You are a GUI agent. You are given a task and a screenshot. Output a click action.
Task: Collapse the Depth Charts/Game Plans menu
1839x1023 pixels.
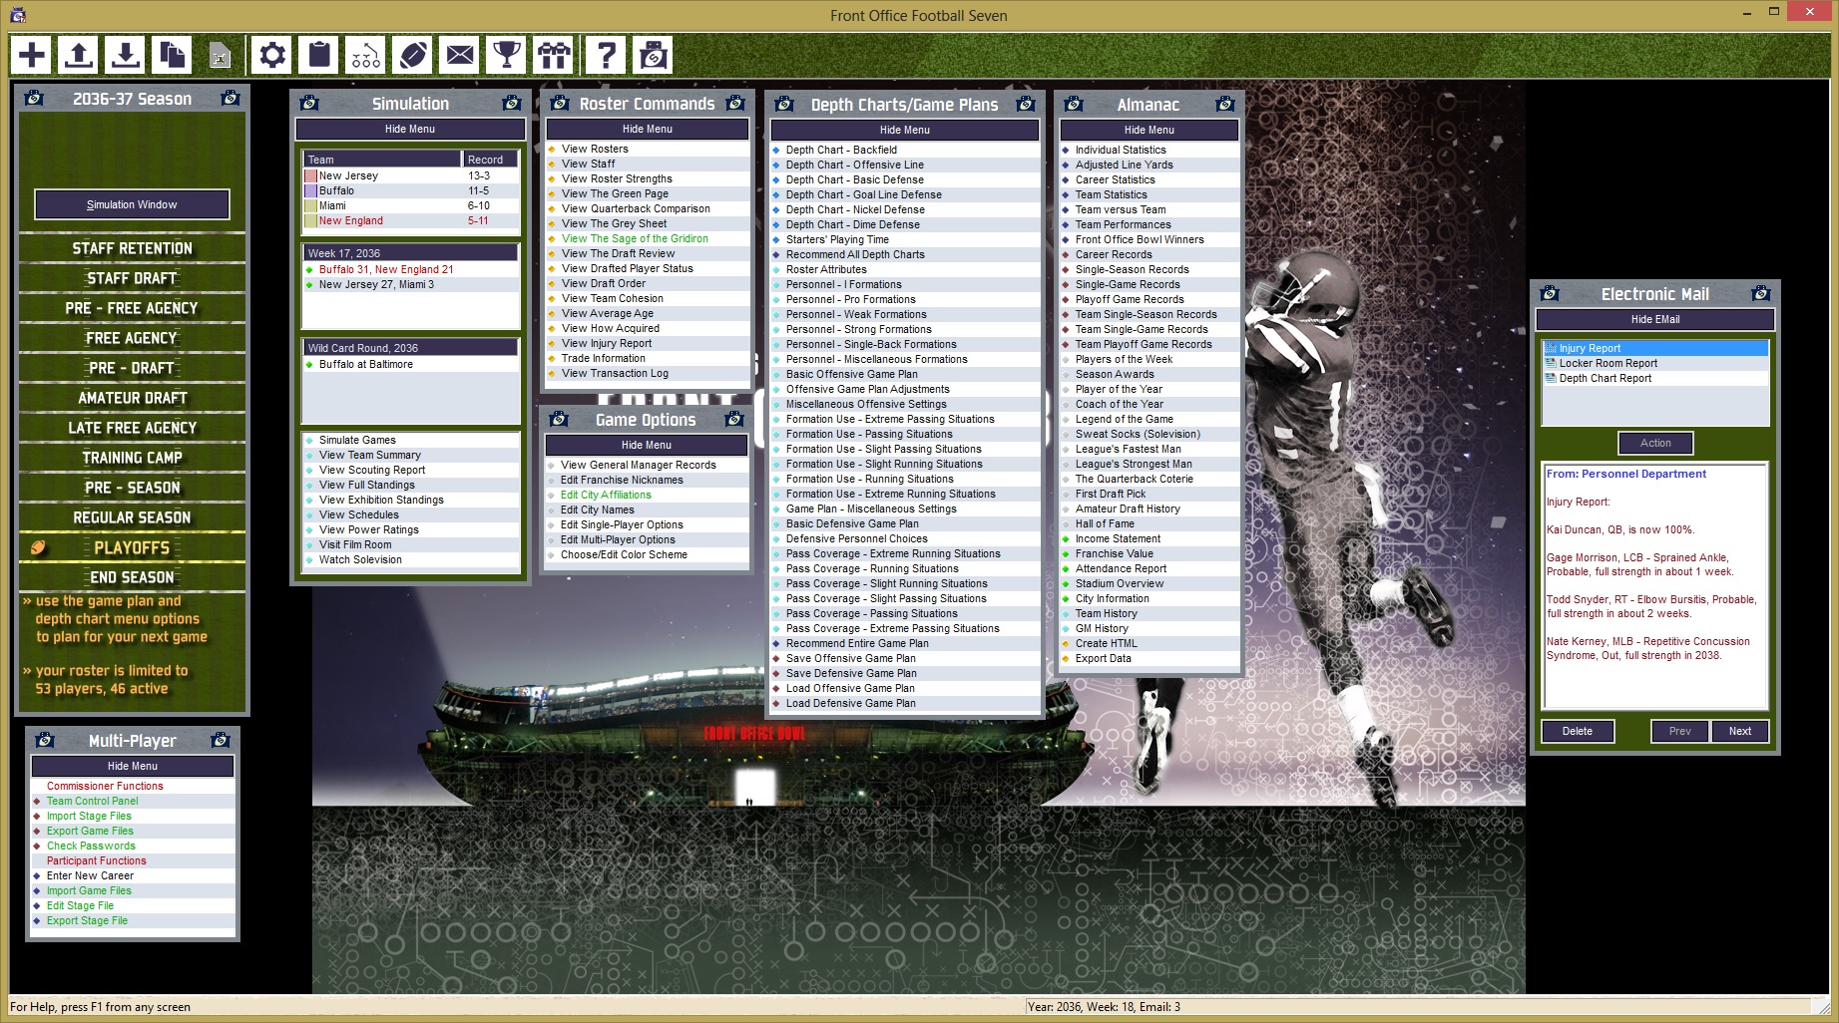click(x=904, y=130)
